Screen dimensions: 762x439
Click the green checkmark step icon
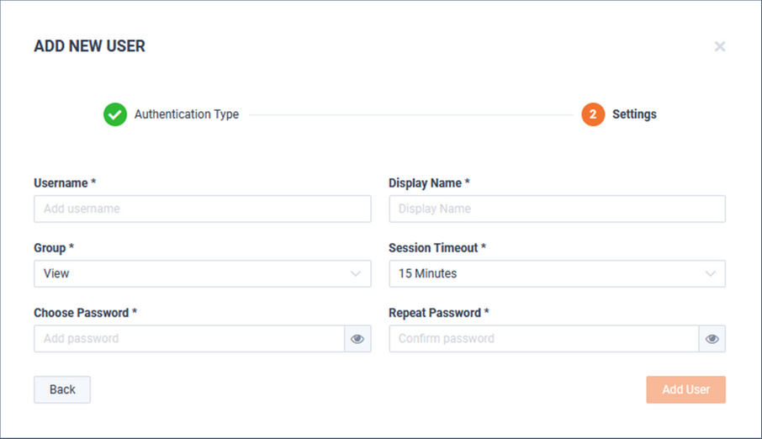point(115,114)
